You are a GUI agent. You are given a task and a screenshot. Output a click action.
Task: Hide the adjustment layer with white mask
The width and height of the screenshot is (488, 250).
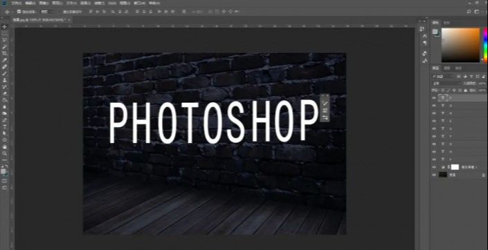coord(434,167)
